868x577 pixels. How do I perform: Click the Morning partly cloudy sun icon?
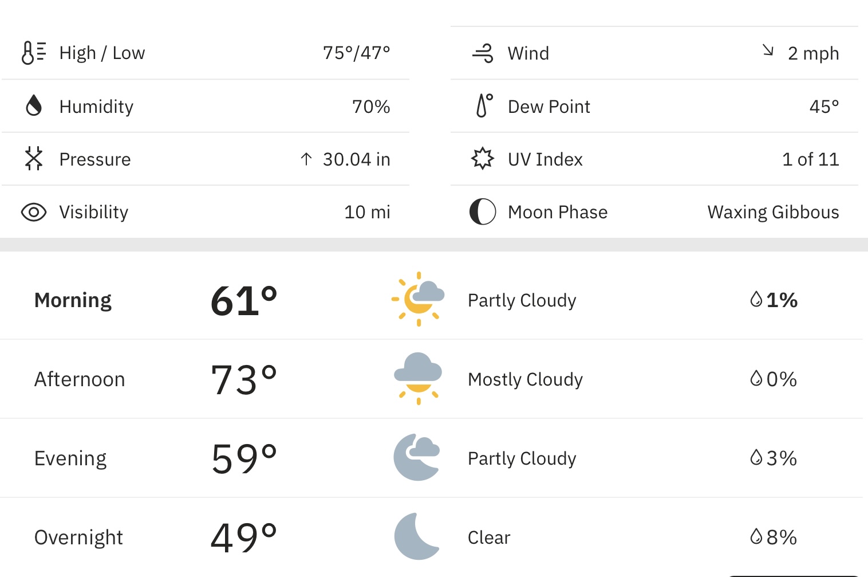418,299
